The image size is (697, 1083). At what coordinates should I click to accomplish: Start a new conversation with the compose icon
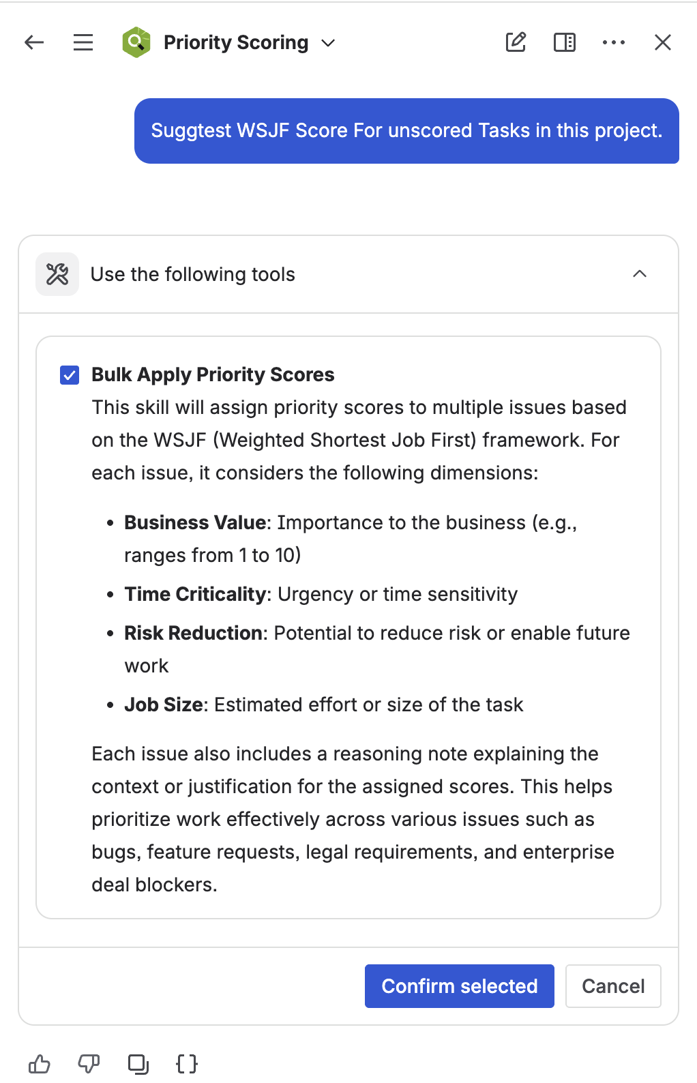click(x=516, y=42)
